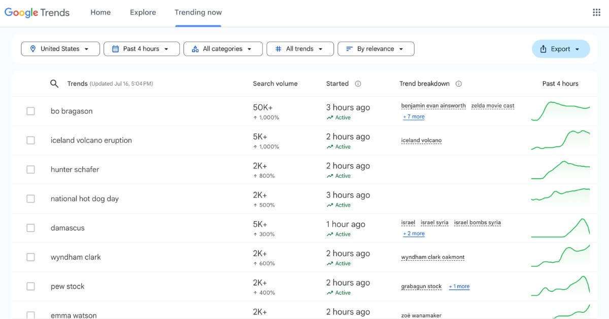This screenshot has width=609, height=319.
Task: Check the damascus trend checkbox
Action: point(30,228)
